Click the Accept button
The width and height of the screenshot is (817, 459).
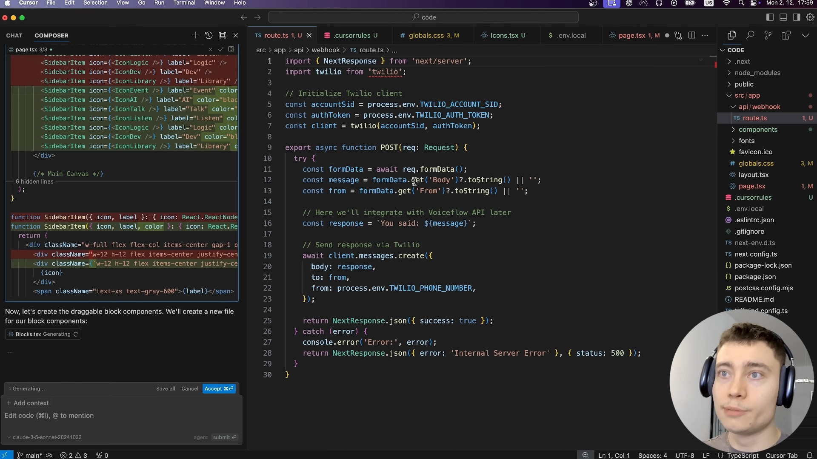click(219, 389)
